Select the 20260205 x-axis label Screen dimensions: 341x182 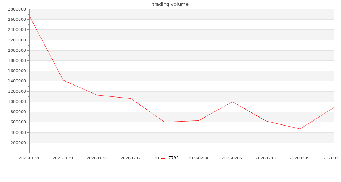[x=232, y=158]
